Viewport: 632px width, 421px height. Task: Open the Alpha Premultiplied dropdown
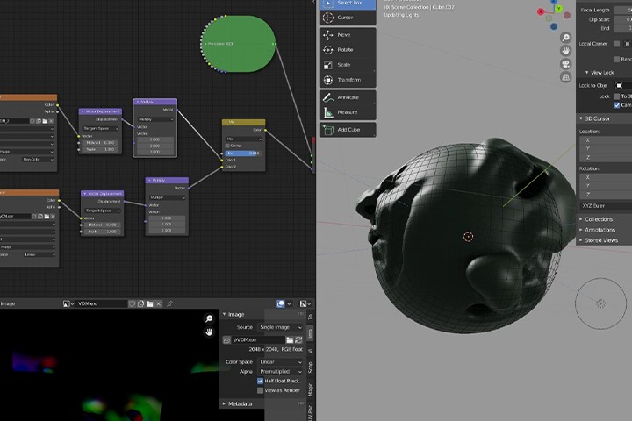(x=280, y=372)
